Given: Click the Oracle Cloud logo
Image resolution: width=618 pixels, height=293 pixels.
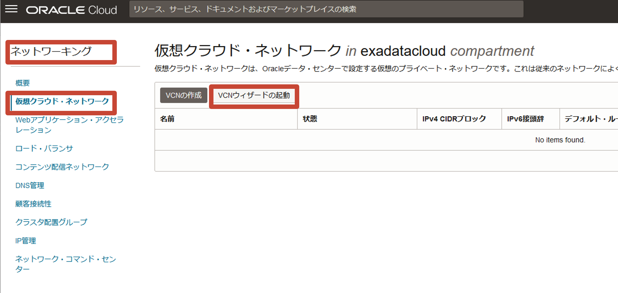Looking at the screenshot, I should 71,10.
